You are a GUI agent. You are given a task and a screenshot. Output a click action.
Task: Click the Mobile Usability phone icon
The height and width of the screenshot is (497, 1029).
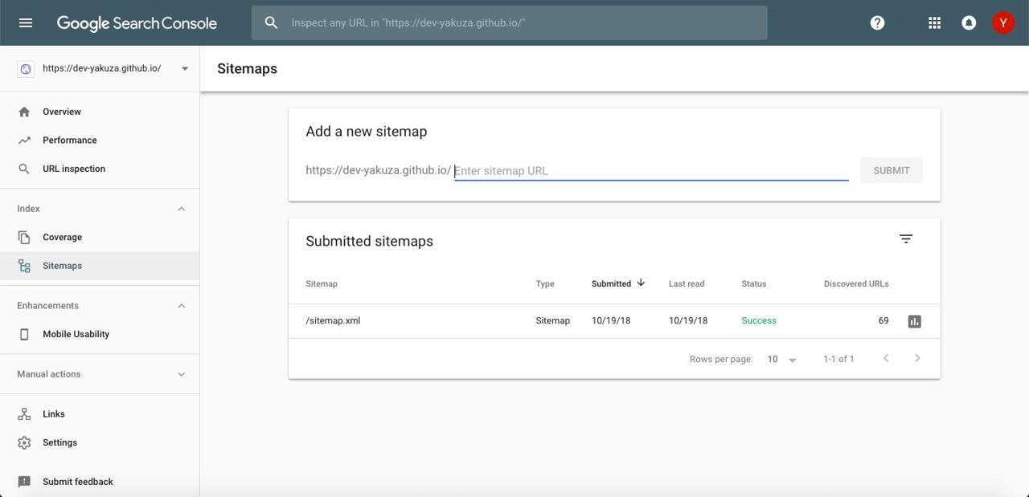point(24,334)
